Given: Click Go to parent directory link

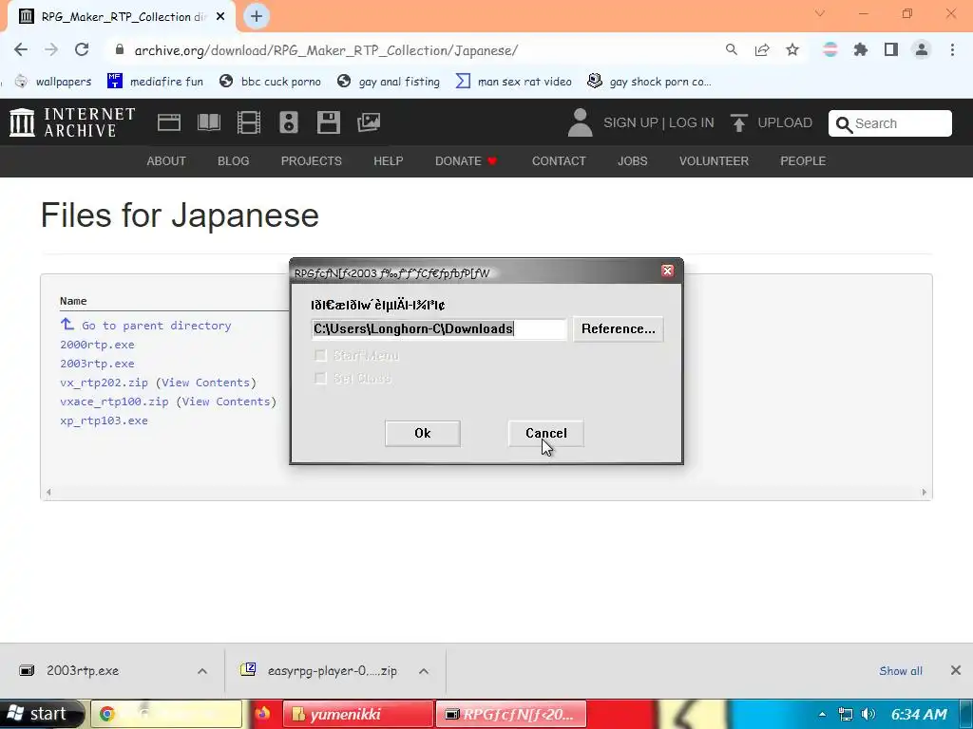Looking at the screenshot, I should 145,325.
